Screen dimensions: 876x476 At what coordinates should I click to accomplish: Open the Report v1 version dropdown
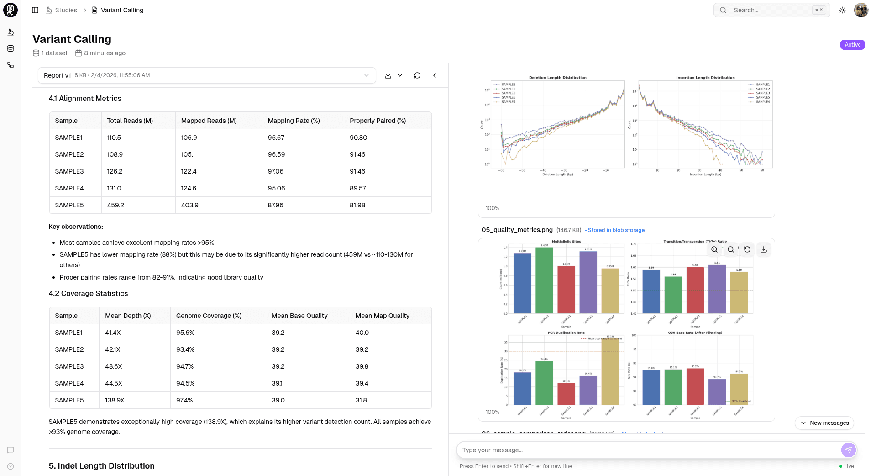point(207,75)
